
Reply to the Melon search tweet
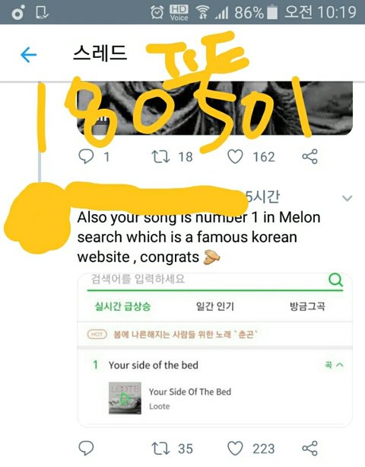[x=86, y=448]
